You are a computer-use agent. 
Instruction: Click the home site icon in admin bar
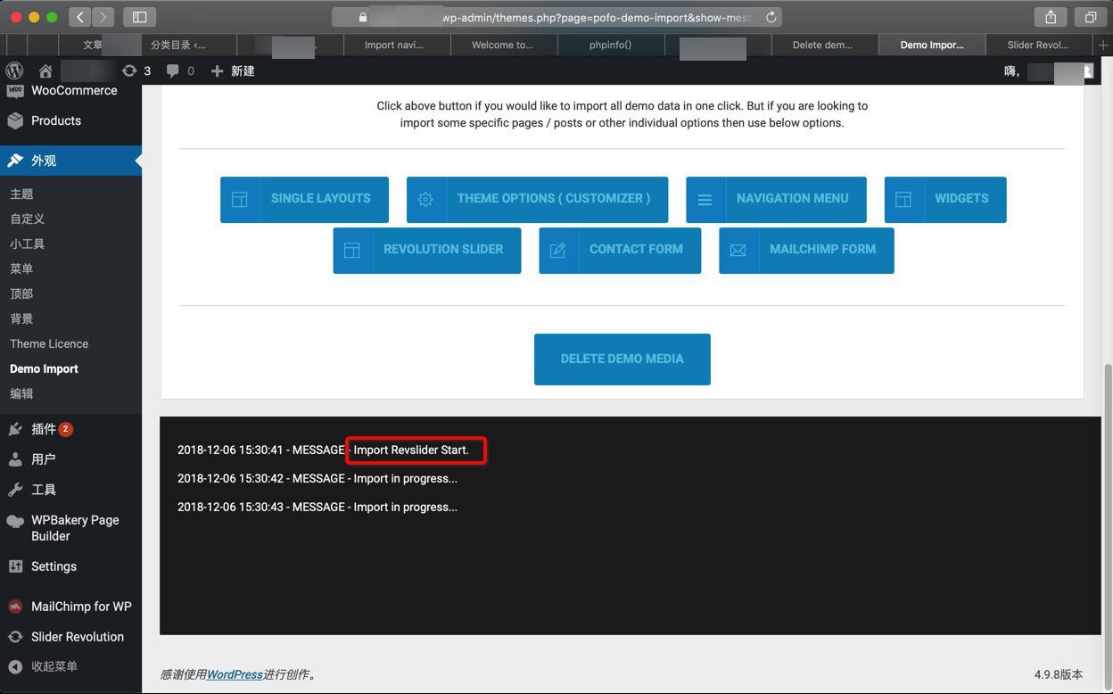pyautogui.click(x=45, y=70)
